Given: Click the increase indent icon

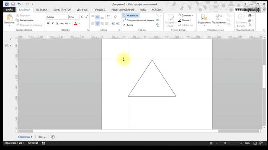Looking at the screenshot, I should pos(118,23).
